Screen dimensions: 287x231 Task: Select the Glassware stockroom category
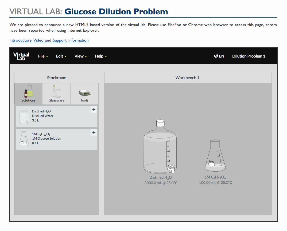56,94
